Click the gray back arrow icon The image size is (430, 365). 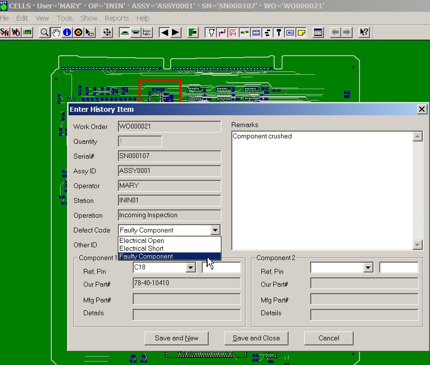[x=335, y=33]
